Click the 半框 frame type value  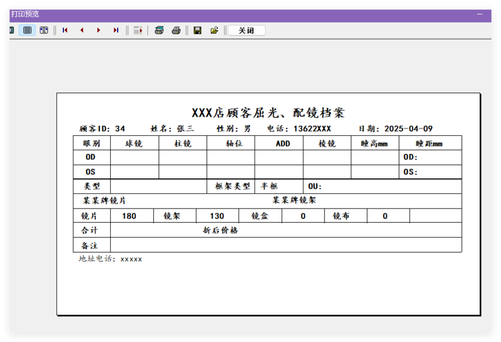click(x=269, y=186)
